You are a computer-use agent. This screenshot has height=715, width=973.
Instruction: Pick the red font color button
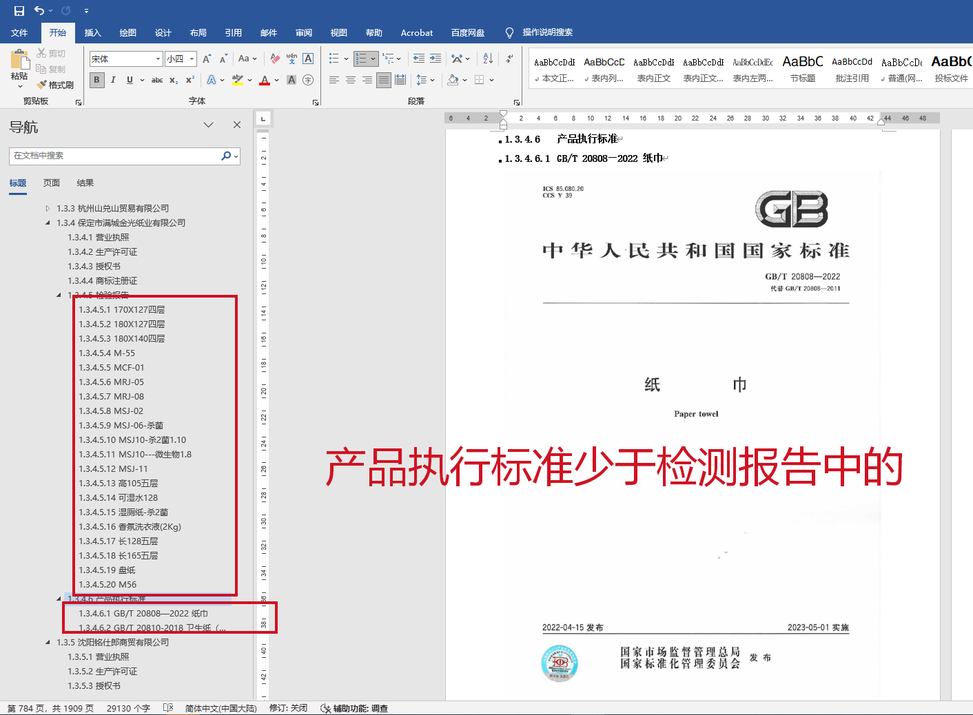pyautogui.click(x=265, y=80)
